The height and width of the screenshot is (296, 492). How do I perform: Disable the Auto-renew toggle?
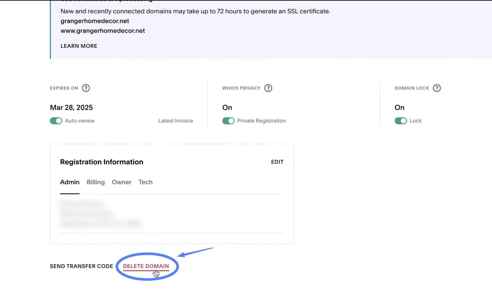pos(56,121)
